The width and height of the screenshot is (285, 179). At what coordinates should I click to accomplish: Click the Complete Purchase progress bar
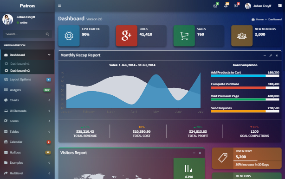(x=245, y=88)
